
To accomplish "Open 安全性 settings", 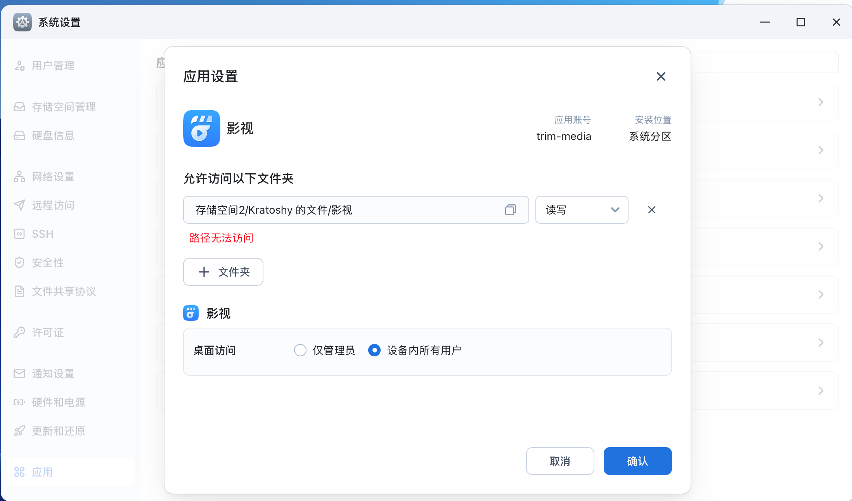I will (x=47, y=263).
